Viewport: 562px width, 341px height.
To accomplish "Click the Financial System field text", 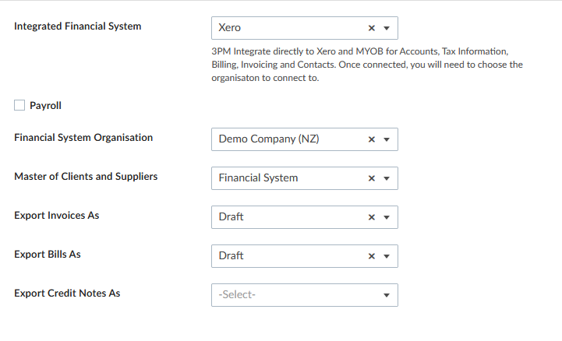I will click(258, 178).
